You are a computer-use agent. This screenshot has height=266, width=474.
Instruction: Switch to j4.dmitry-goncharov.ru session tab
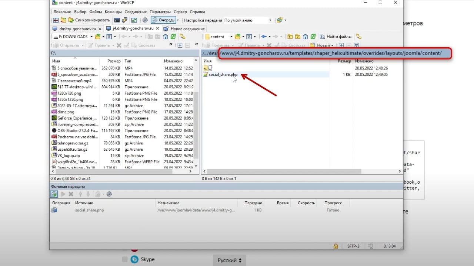coord(133,28)
